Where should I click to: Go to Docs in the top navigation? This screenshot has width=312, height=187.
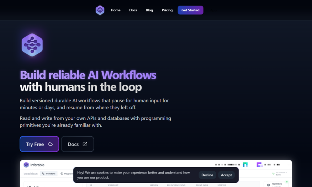tap(133, 10)
